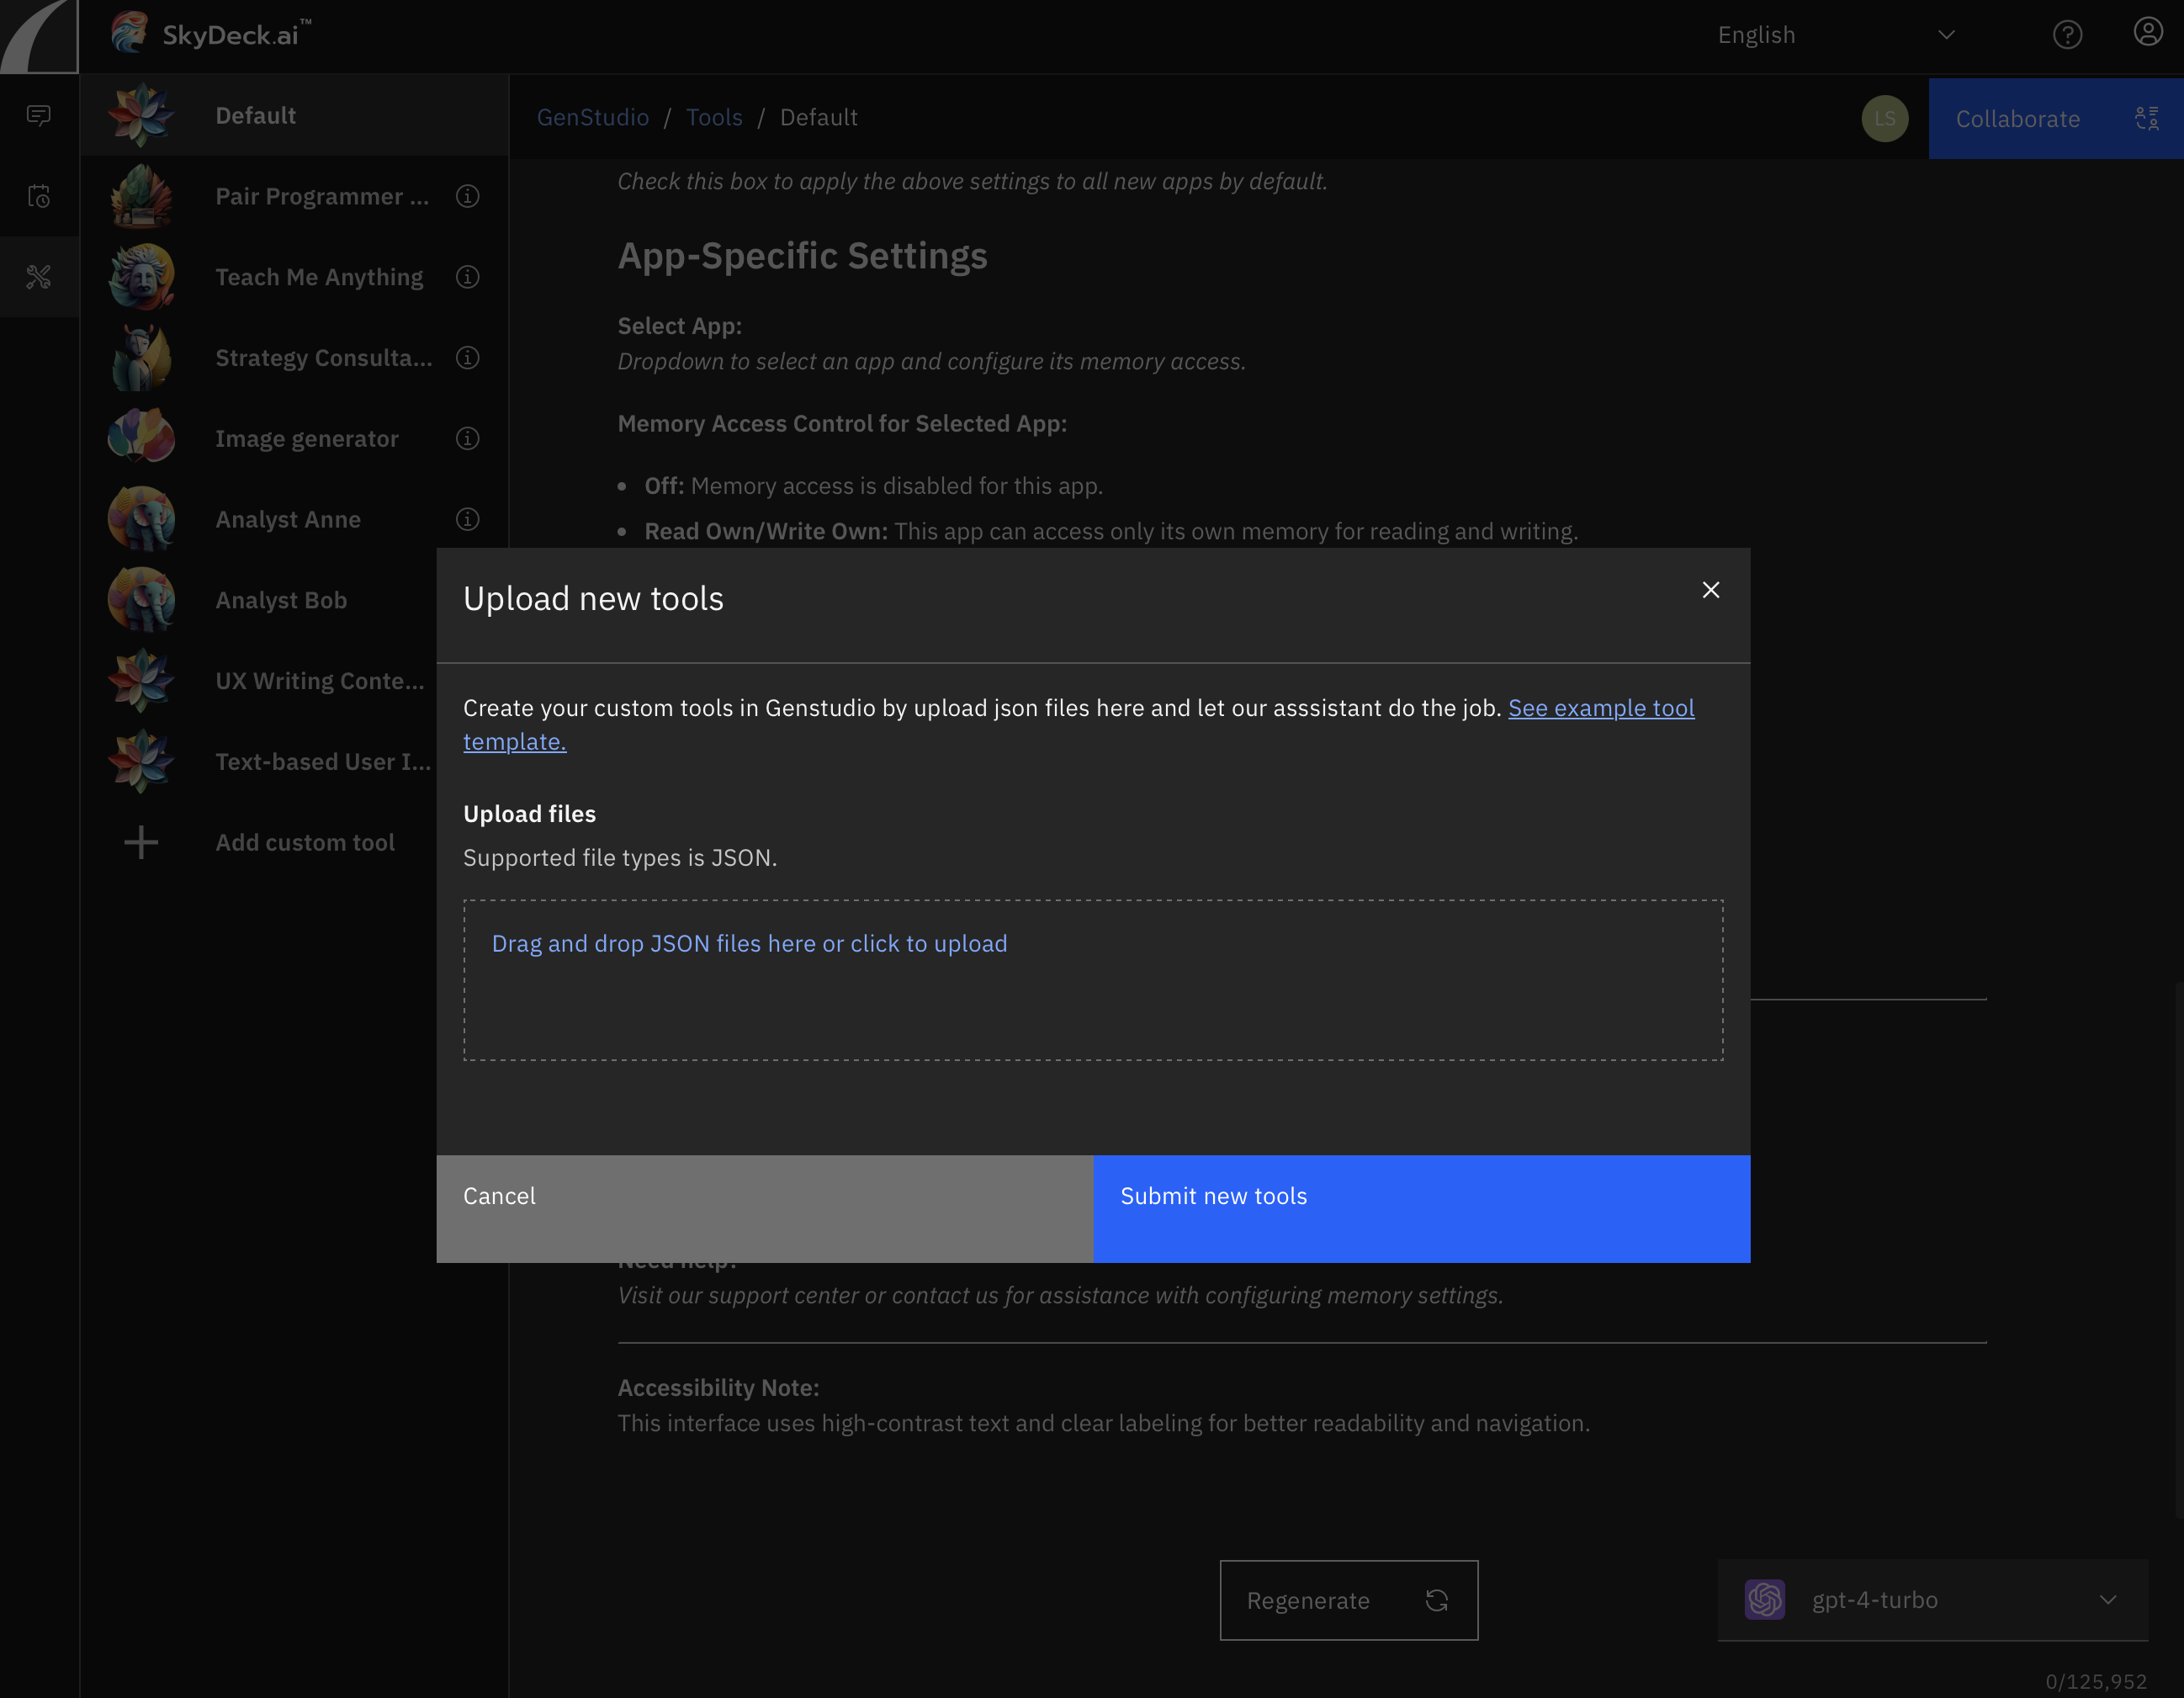Click the refresh icon inside Regenerate button

pyautogui.click(x=1437, y=1600)
